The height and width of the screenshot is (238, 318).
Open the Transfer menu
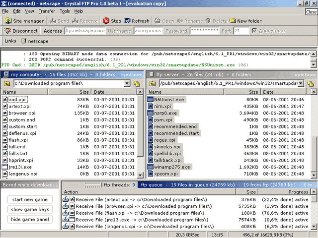click(47, 11)
